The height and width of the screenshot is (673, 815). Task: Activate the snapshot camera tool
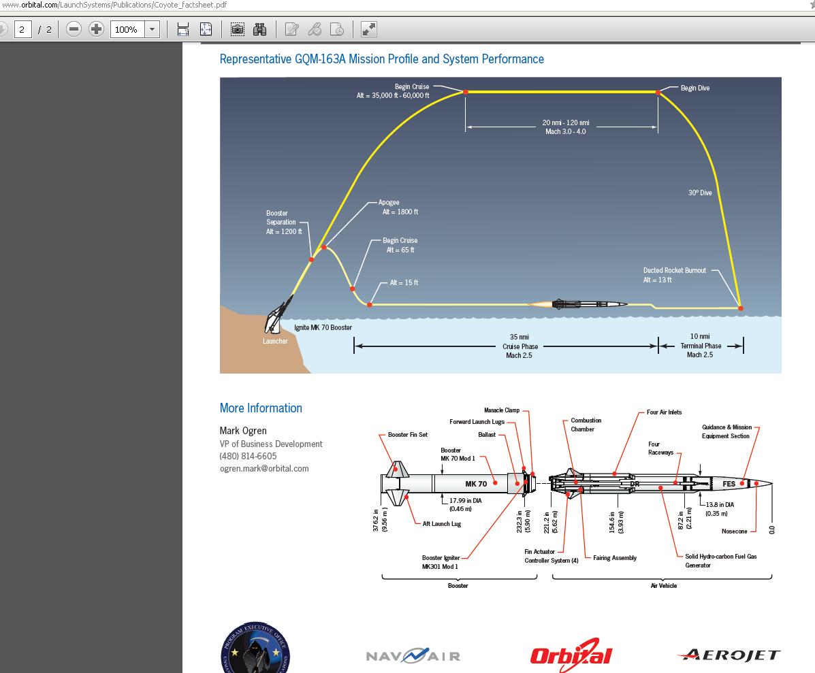point(238,29)
